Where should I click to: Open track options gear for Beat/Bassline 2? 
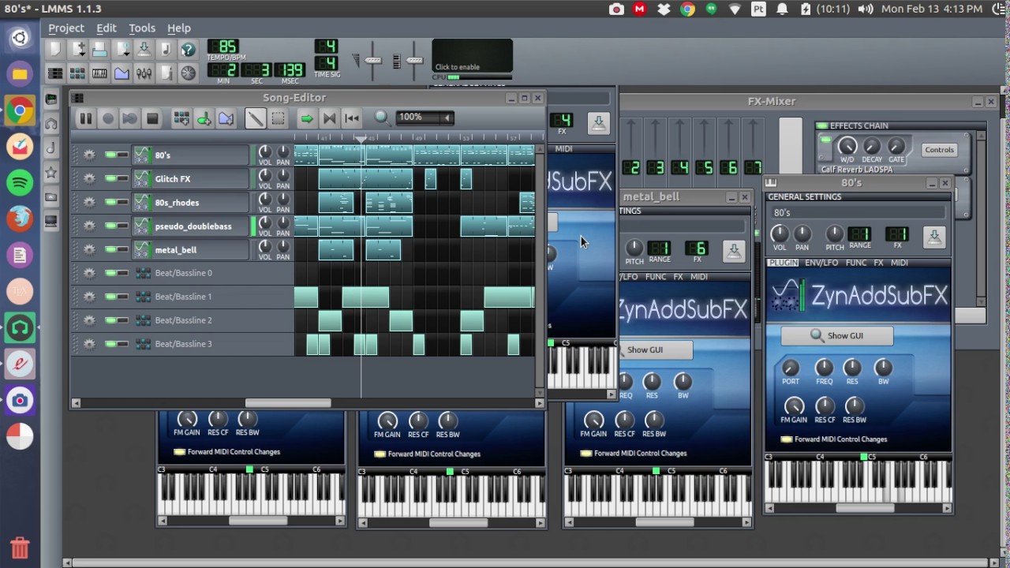89,320
